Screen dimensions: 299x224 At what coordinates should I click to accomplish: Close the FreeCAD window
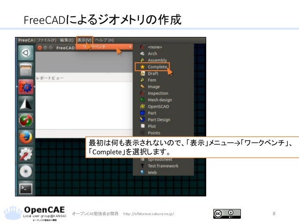40,48
